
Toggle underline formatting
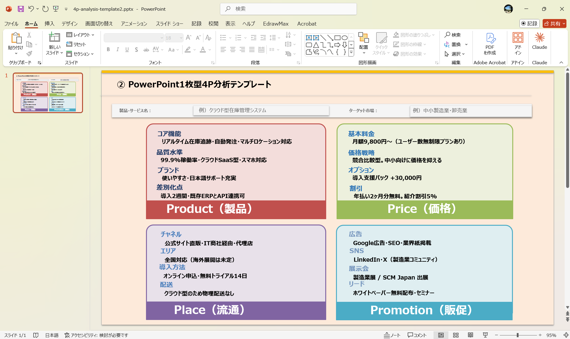tap(127, 50)
